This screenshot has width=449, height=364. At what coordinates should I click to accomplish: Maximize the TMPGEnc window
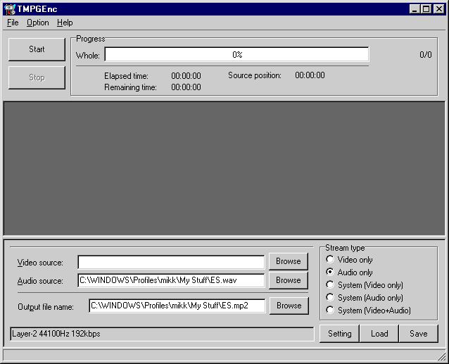coord(426,9)
